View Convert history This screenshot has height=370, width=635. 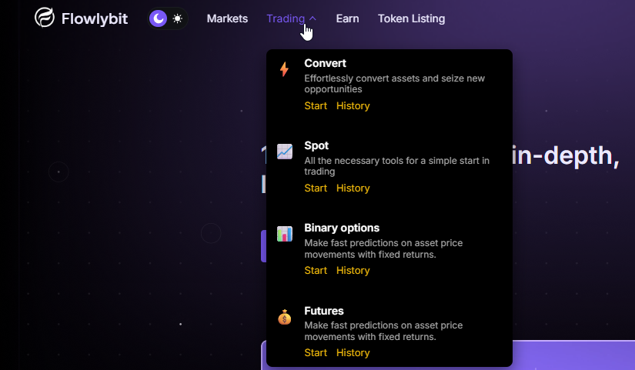click(x=353, y=106)
